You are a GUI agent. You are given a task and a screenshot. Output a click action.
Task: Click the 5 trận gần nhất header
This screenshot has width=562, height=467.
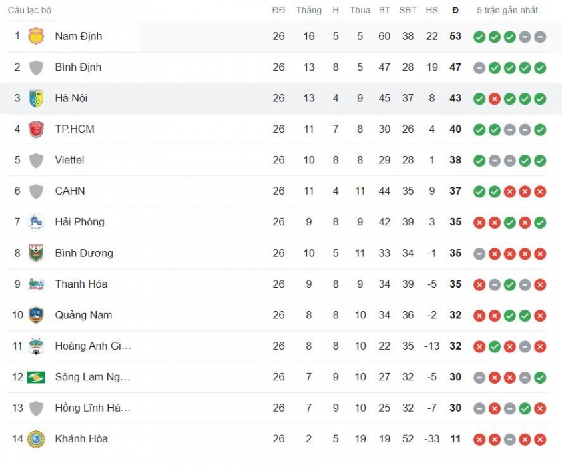507,11
